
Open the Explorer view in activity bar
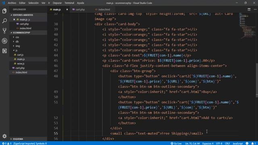tap(4, 11)
